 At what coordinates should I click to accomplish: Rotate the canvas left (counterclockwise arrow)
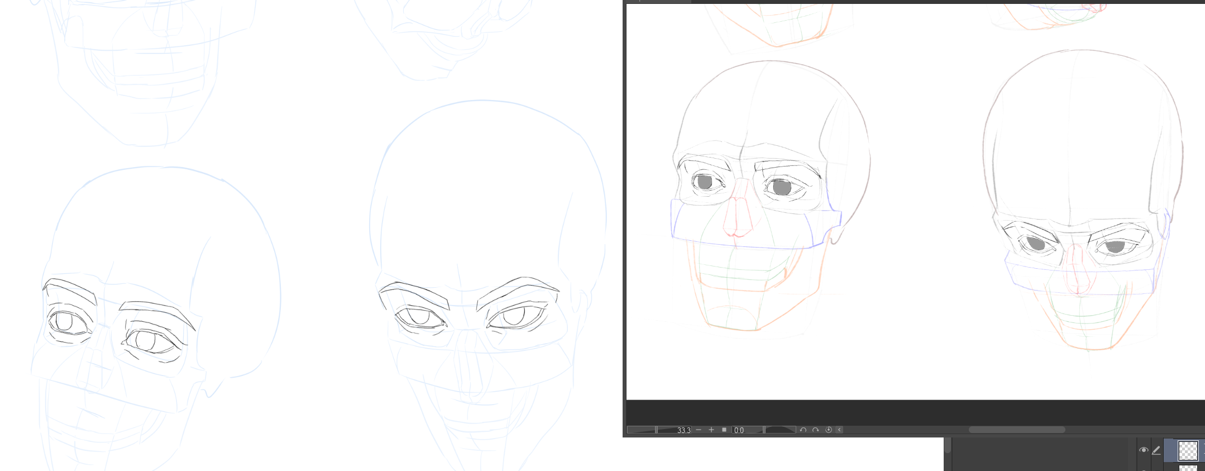(803, 430)
